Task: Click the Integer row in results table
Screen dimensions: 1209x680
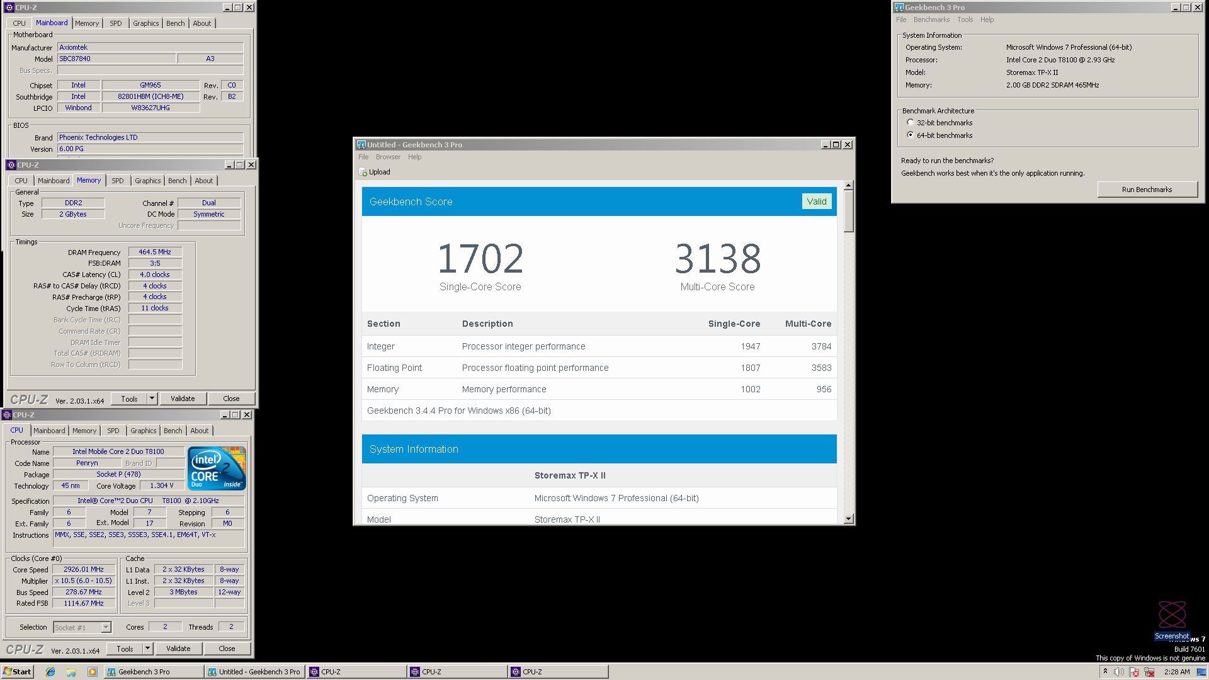Action: point(599,346)
